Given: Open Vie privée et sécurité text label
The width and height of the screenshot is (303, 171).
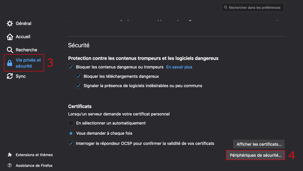Looking at the screenshot, I should 28,63.
